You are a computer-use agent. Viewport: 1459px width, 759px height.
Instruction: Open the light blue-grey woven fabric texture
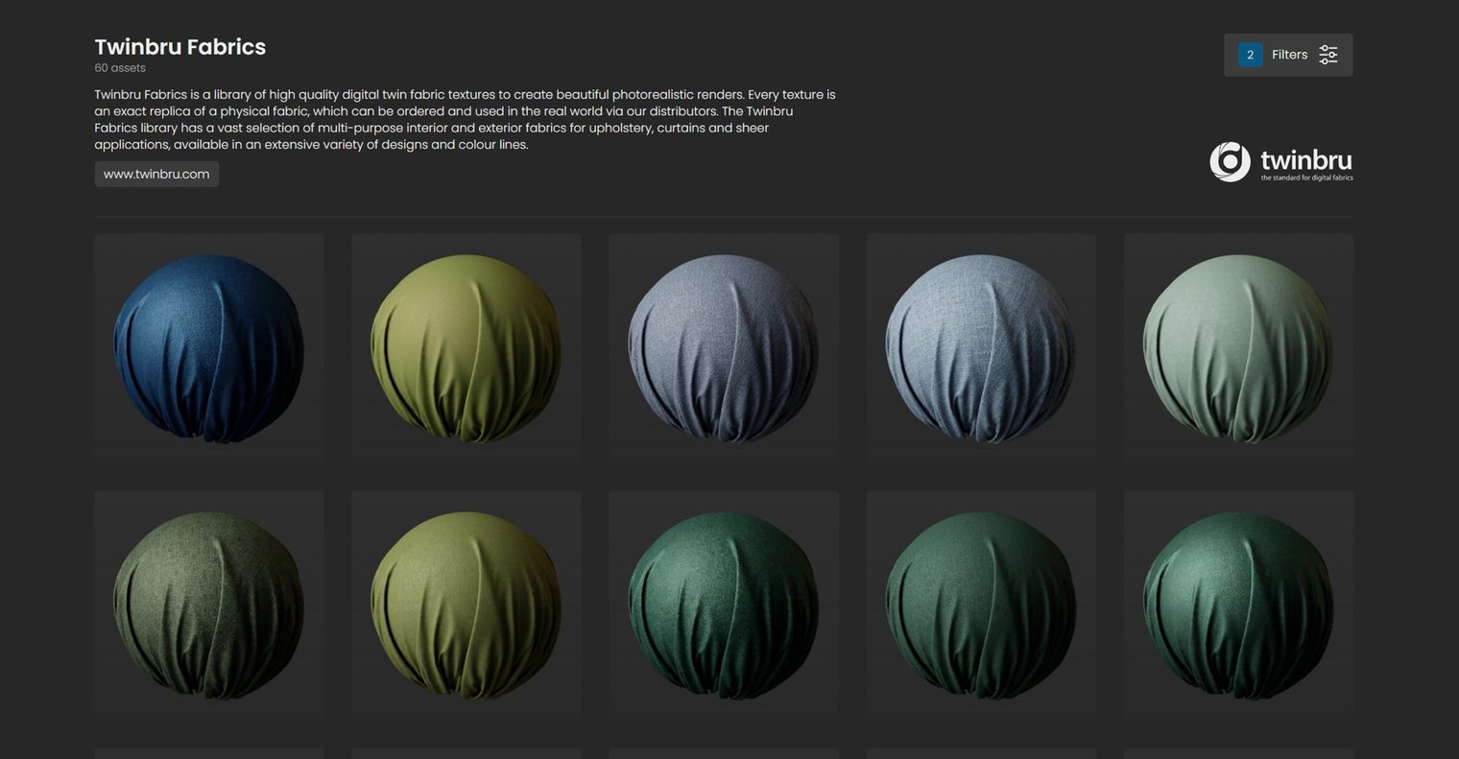723,347
